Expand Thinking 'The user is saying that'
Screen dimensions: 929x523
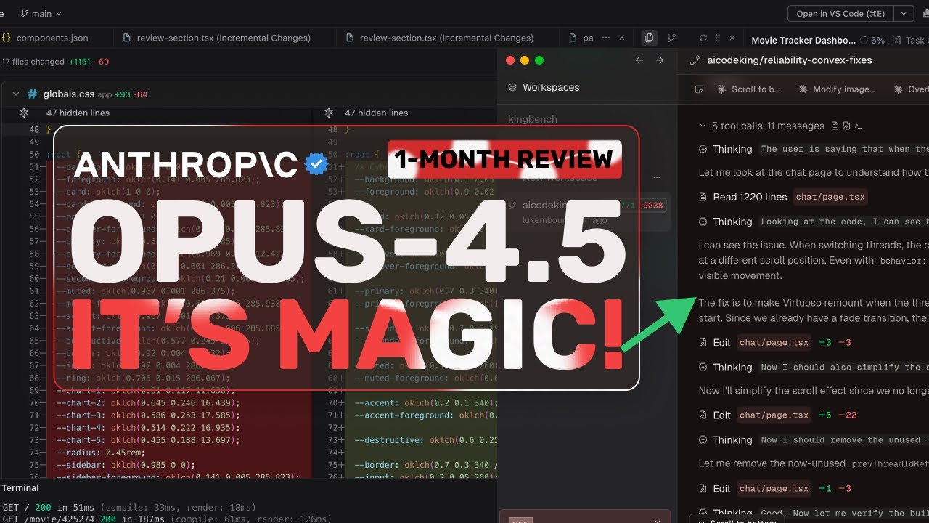814,149
